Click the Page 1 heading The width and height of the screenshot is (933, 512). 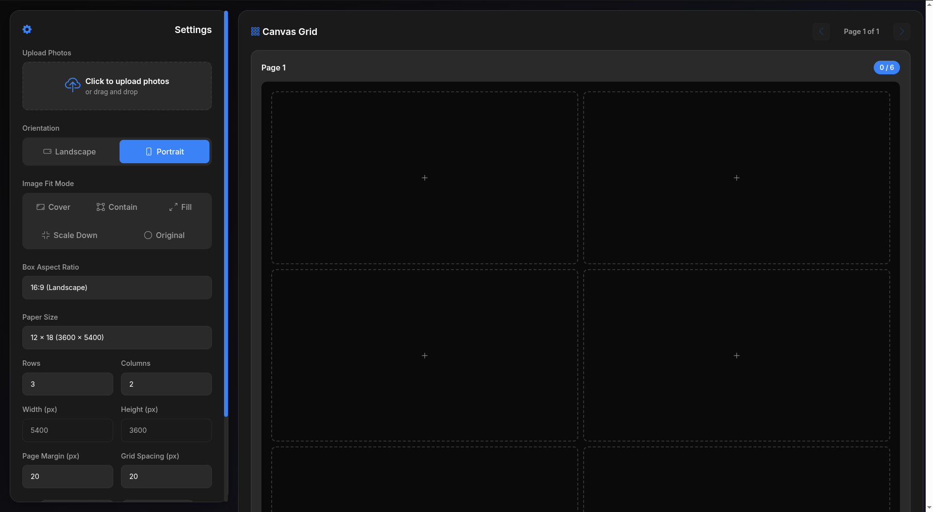tap(274, 68)
